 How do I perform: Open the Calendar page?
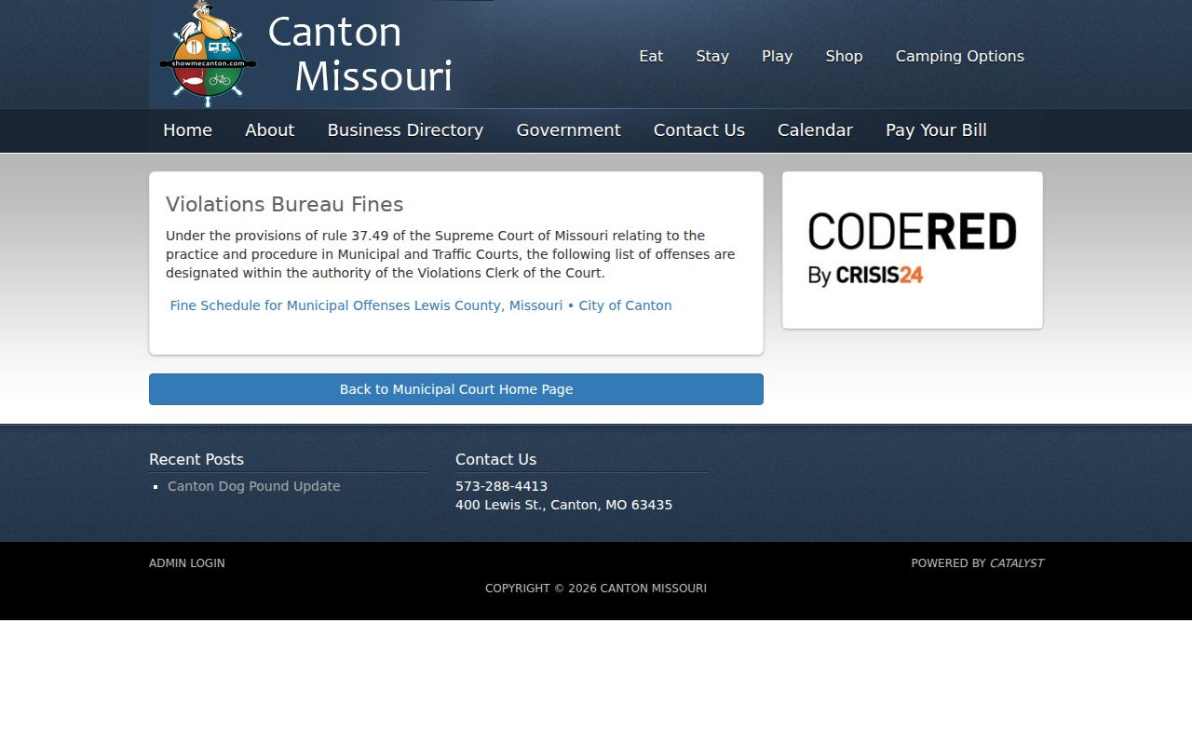coord(815,130)
